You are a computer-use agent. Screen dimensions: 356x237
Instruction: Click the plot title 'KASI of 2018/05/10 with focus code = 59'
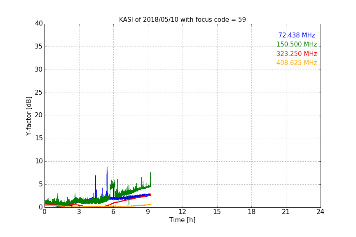182,20
